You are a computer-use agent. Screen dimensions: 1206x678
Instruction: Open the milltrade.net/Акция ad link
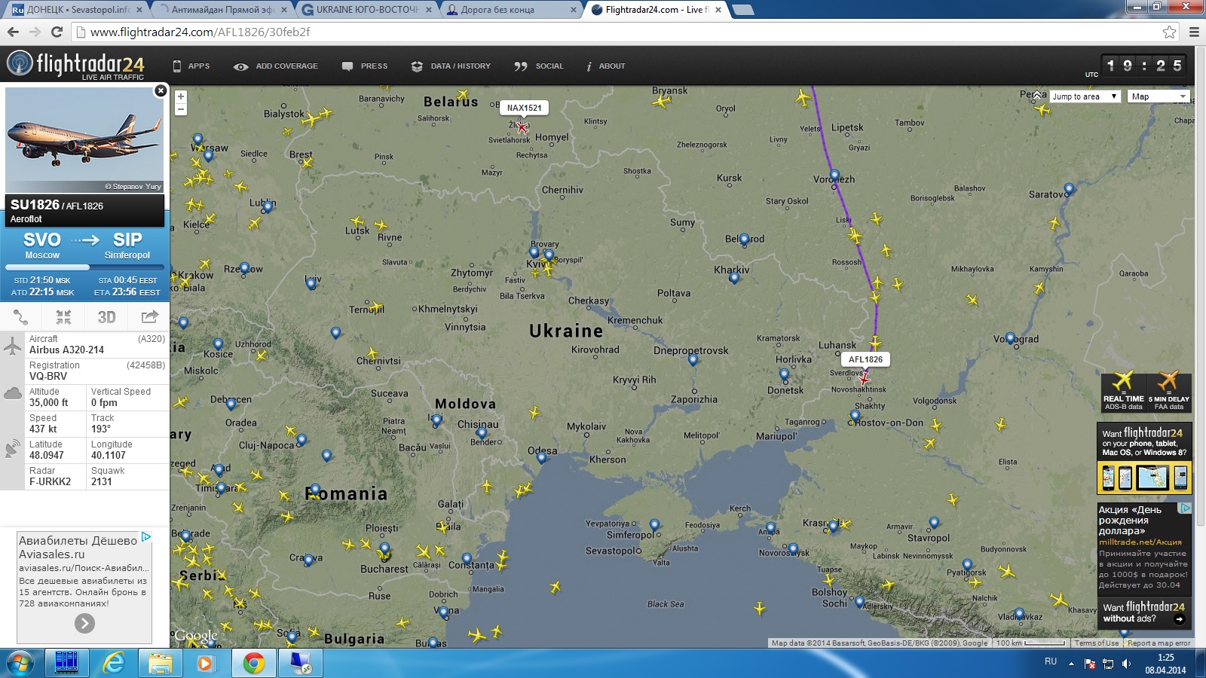coord(1140,542)
